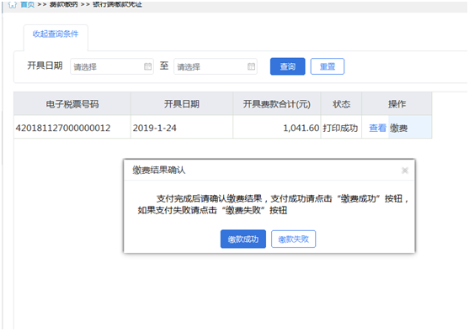This screenshot has height=331, width=469.
Task: Click the 缴费结果确认 dialog title
Action: click(x=159, y=170)
